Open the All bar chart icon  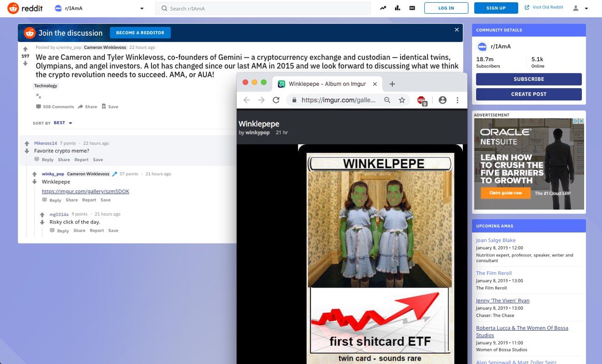[x=397, y=8]
